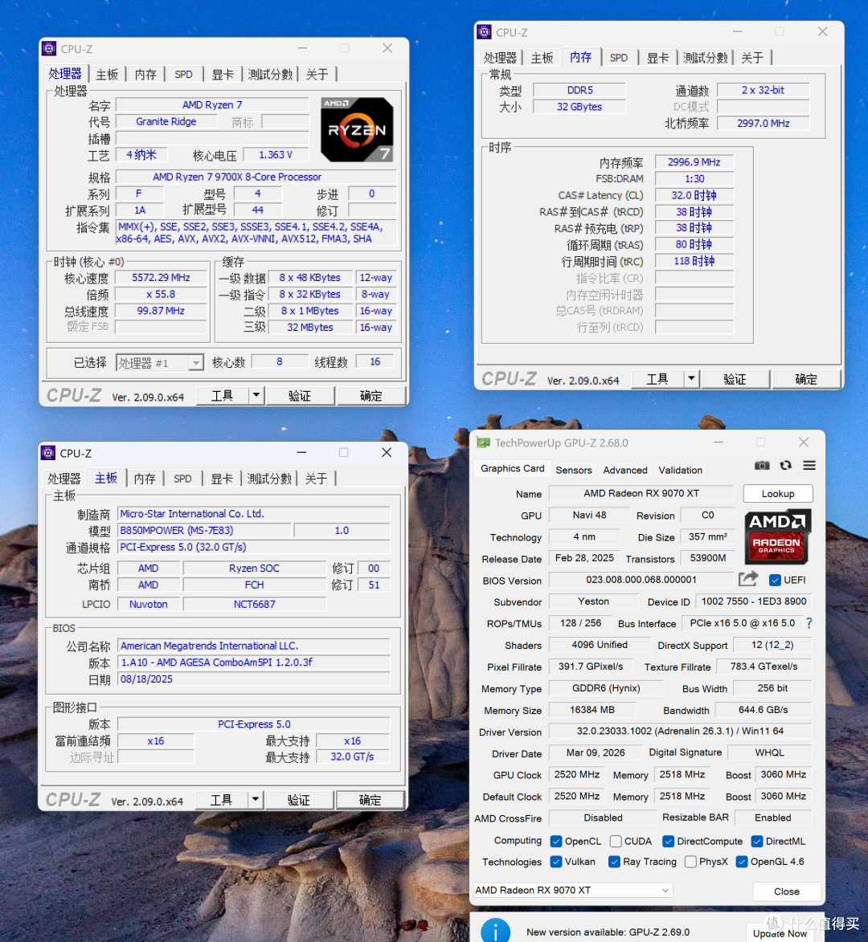Open the Sensors tab in GPU-Z
This screenshot has width=868, height=942.
tap(574, 470)
